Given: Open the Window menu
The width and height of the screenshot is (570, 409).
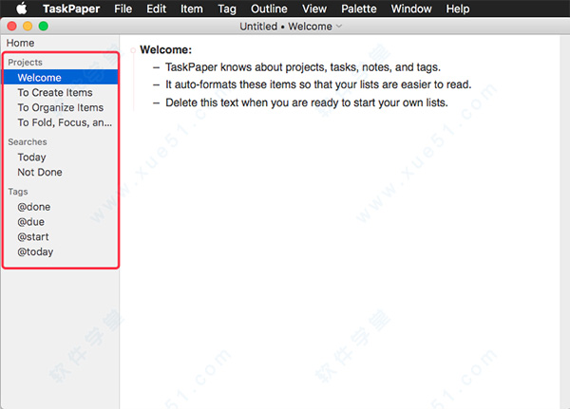Looking at the screenshot, I should coord(411,9).
